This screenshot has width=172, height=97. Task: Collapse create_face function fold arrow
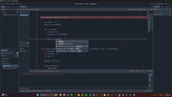coord(39,49)
